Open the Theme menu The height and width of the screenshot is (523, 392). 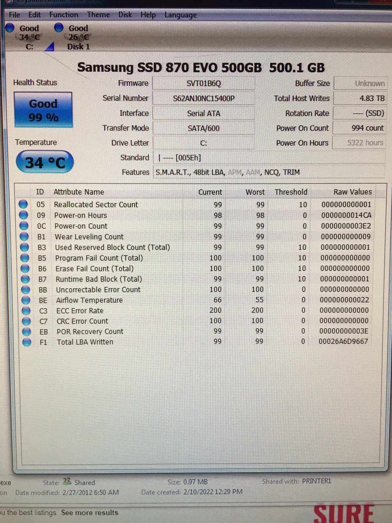tap(98, 15)
